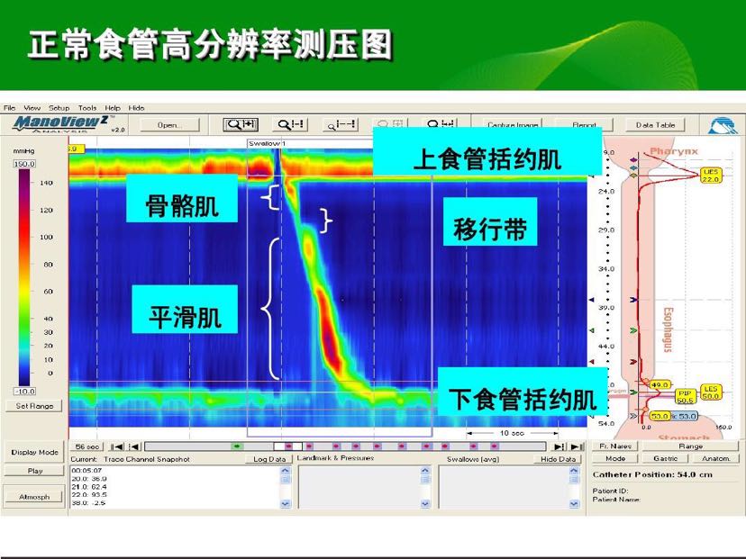Toggle the Display Mode button
Viewport: 746px width, 559px height.
[34, 452]
